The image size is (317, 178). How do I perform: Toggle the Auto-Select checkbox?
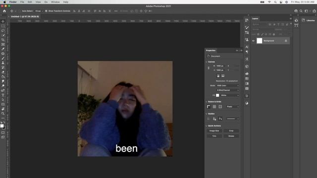(x=20, y=11)
